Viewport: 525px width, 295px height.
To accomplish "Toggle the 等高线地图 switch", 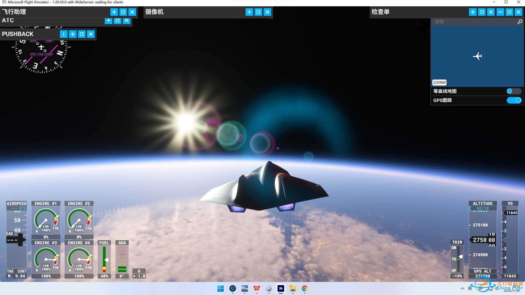I will point(514,91).
